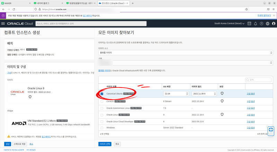Open the floating support lifebuoy widget

[x=271, y=131]
